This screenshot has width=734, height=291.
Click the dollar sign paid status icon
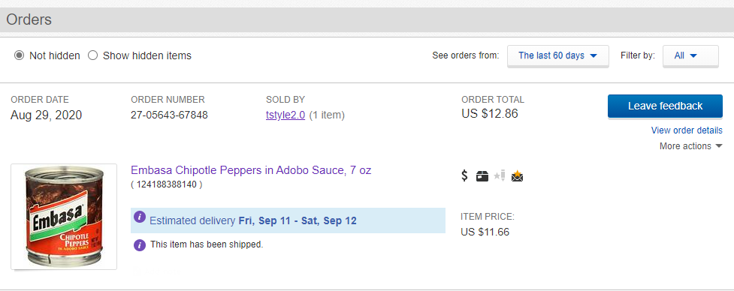click(x=464, y=175)
